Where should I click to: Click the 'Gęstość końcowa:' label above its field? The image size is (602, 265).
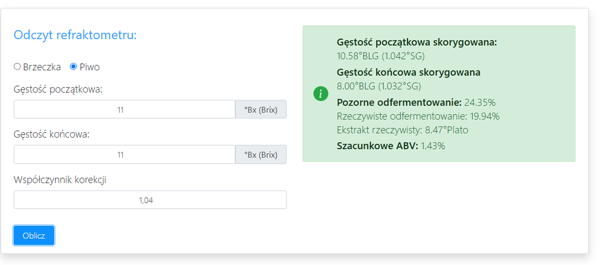click(x=51, y=135)
